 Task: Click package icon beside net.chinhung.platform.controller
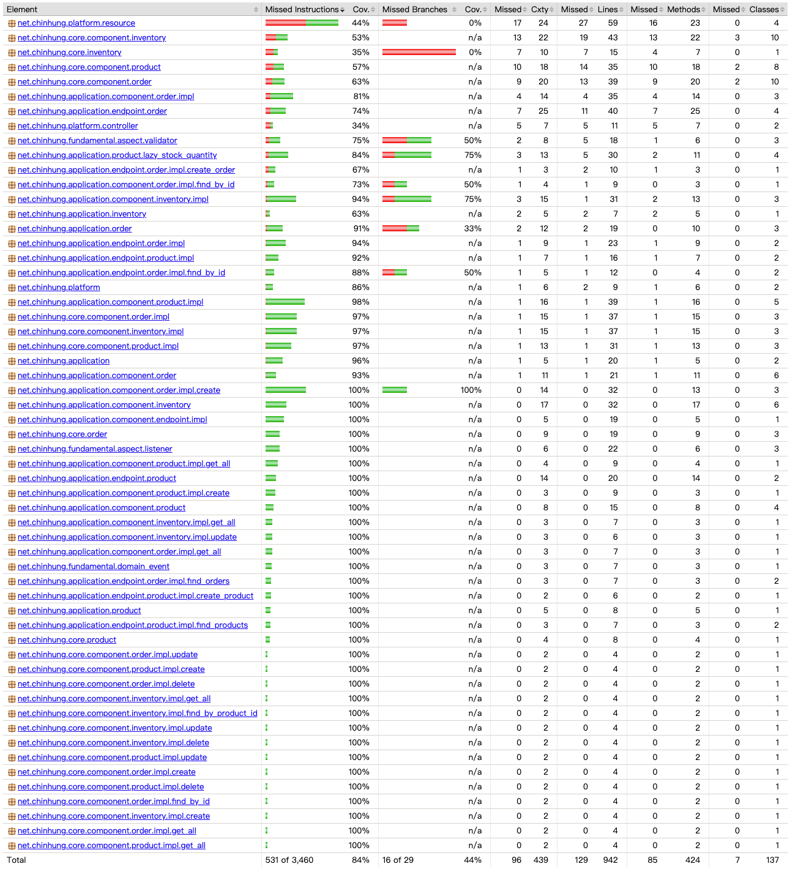12,126
